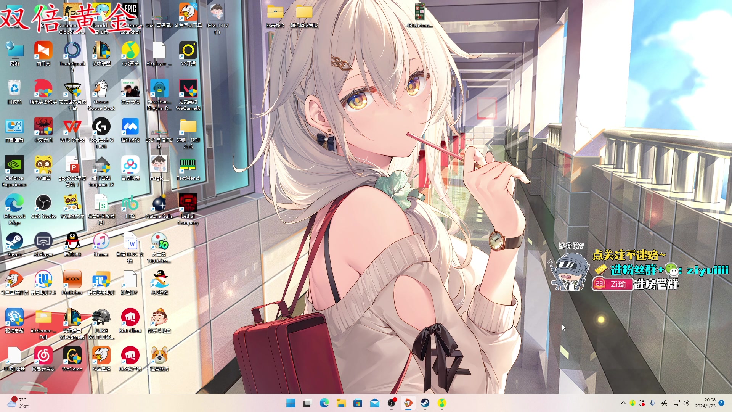Open the 百度网盘 shortcut
The image size is (732, 412).
tap(130, 168)
